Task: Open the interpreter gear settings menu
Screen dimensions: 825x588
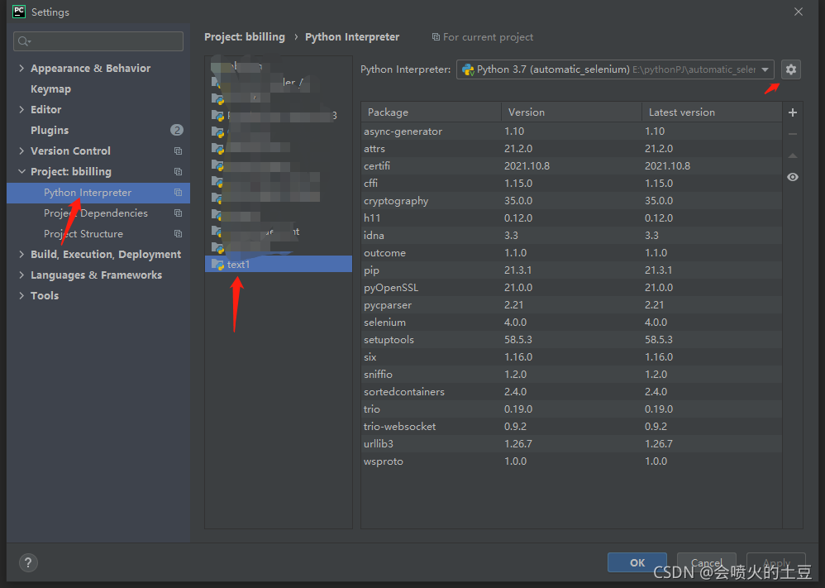Action: point(791,69)
